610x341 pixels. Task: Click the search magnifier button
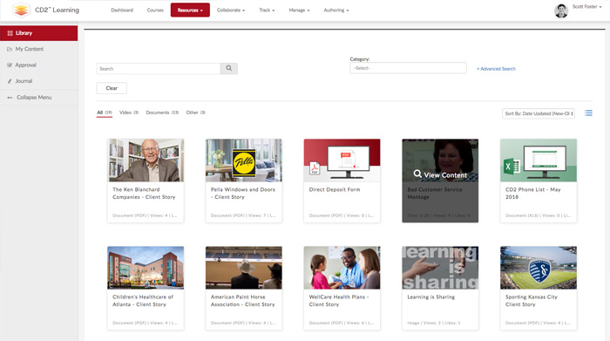[x=228, y=69]
